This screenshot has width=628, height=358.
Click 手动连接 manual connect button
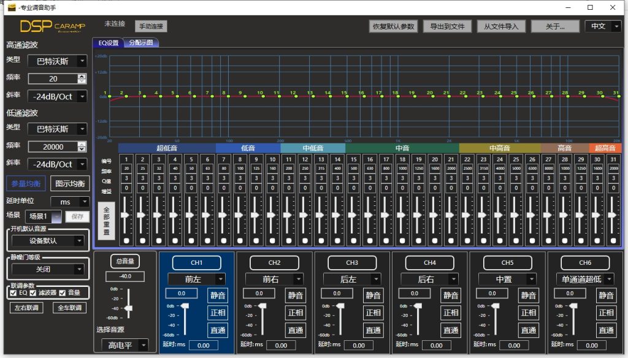[151, 26]
